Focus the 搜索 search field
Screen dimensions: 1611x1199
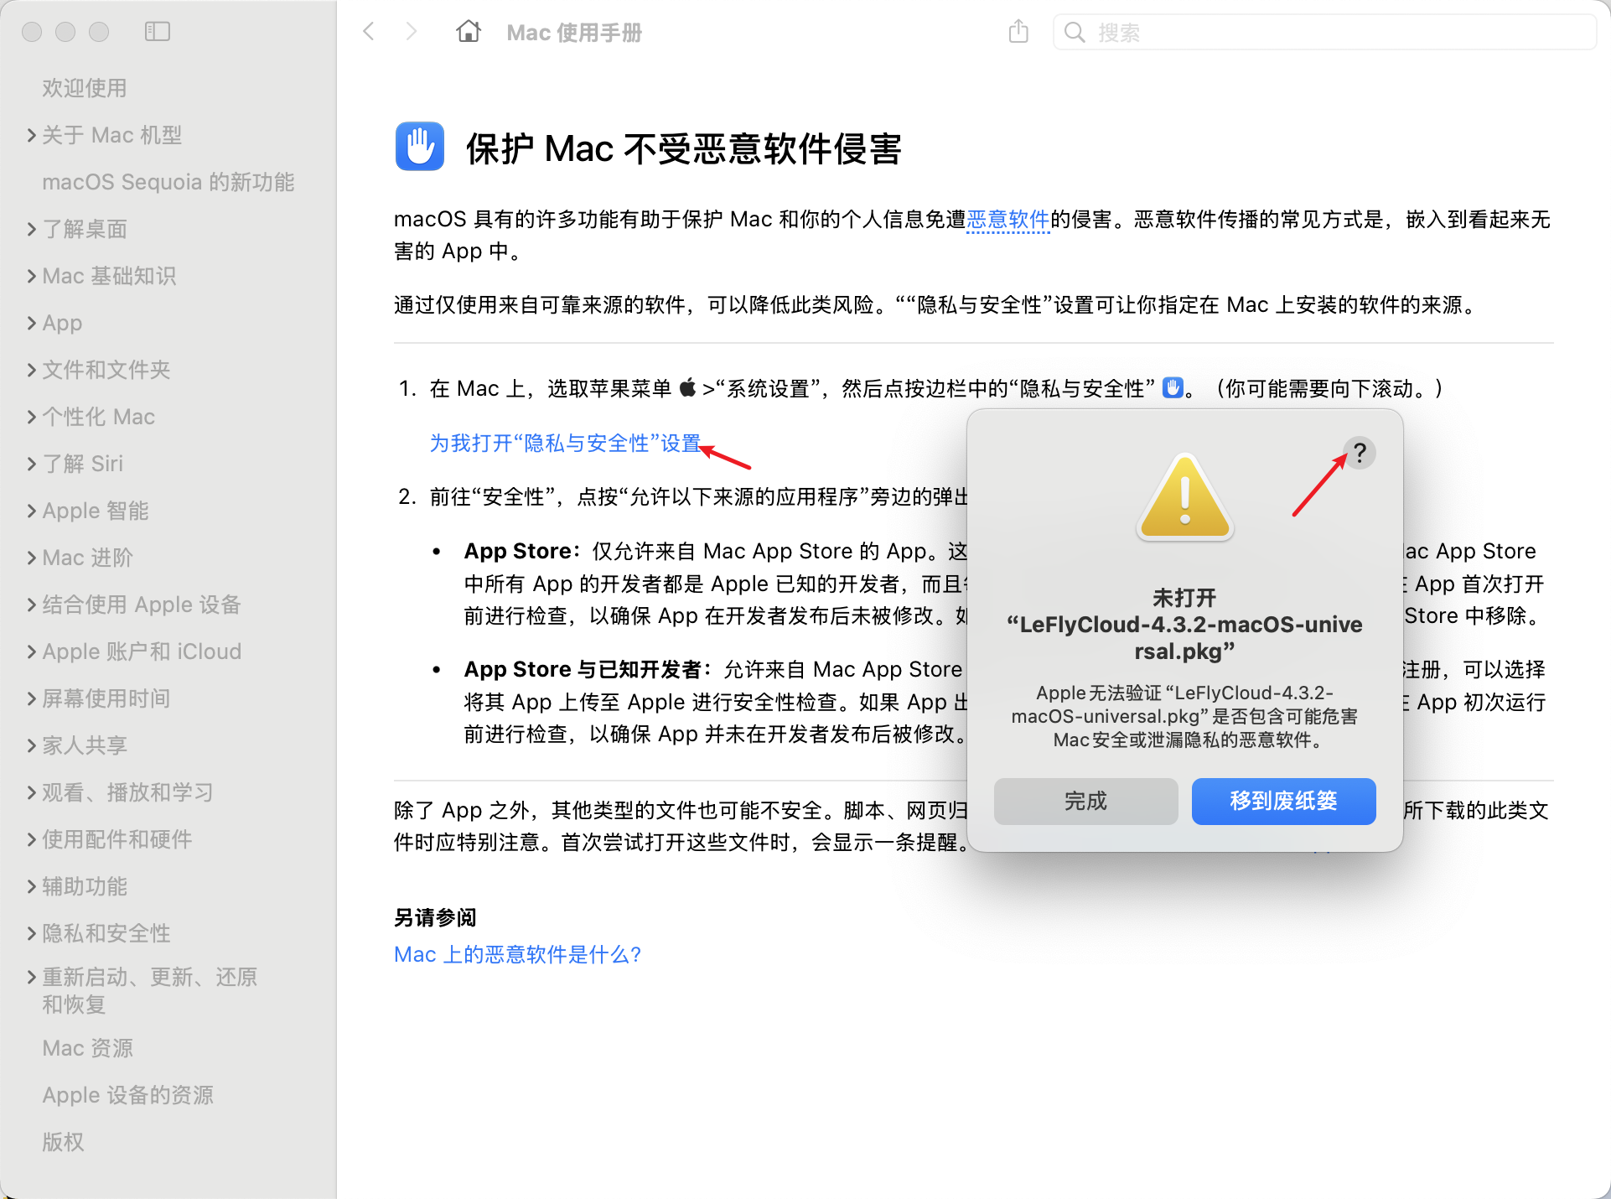pyautogui.click(x=1324, y=33)
